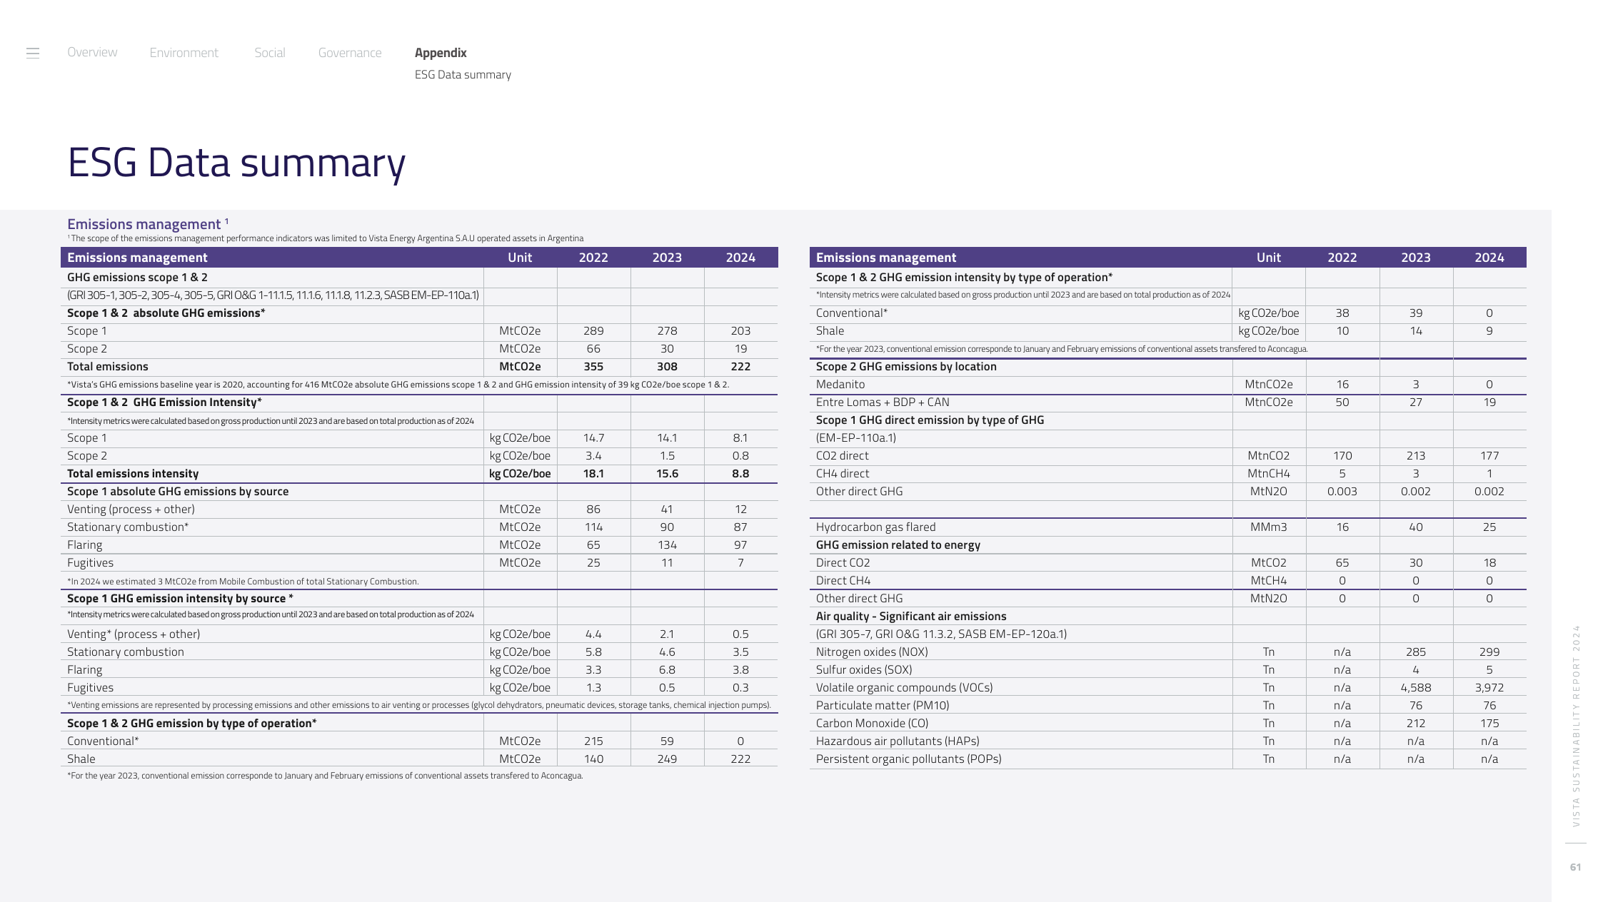Select the Scope 1 absolute GHG emissions by source heading

(x=178, y=492)
